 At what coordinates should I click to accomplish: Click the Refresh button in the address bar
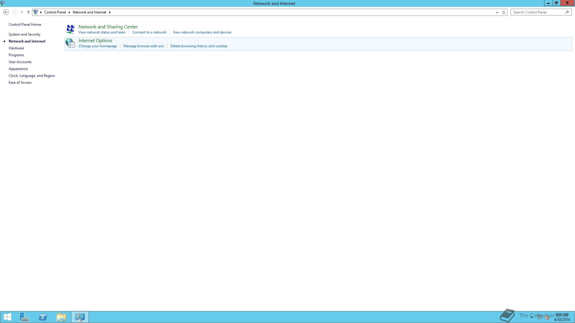pos(504,12)
